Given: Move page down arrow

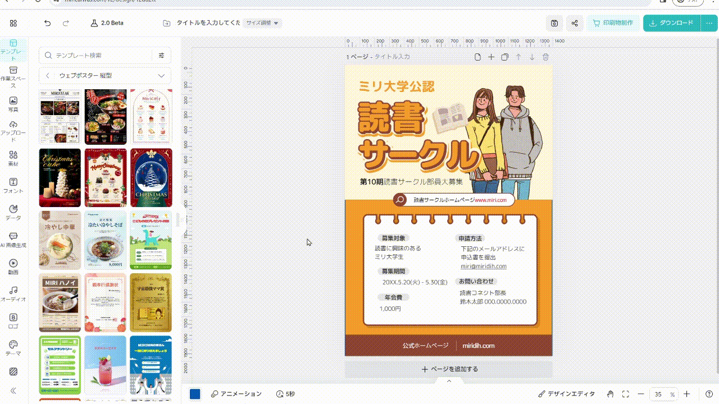Looking at the screenshot, I should (532, 57).
